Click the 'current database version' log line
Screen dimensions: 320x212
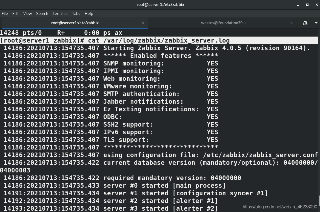[159, 166]
